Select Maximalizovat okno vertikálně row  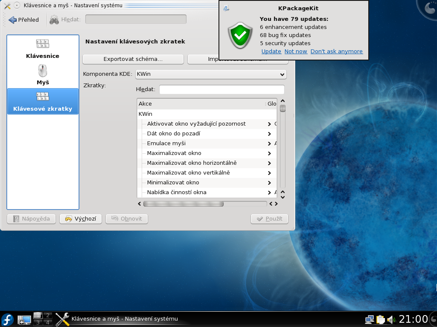click(x=207, y=173)
